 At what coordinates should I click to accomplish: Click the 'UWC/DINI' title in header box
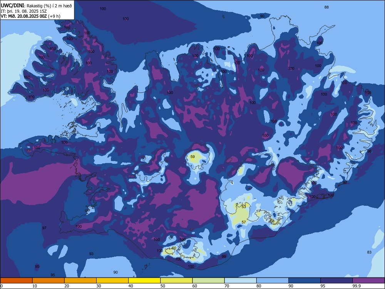[12, 6]
